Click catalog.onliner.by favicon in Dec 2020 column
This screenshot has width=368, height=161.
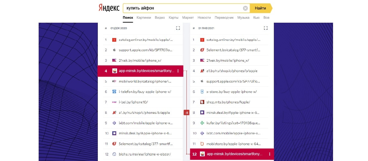[x=114, y=40]
